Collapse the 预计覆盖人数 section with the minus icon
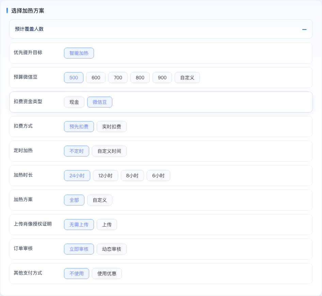This screenshot has height=296, width=322. [x=304, y=30]
